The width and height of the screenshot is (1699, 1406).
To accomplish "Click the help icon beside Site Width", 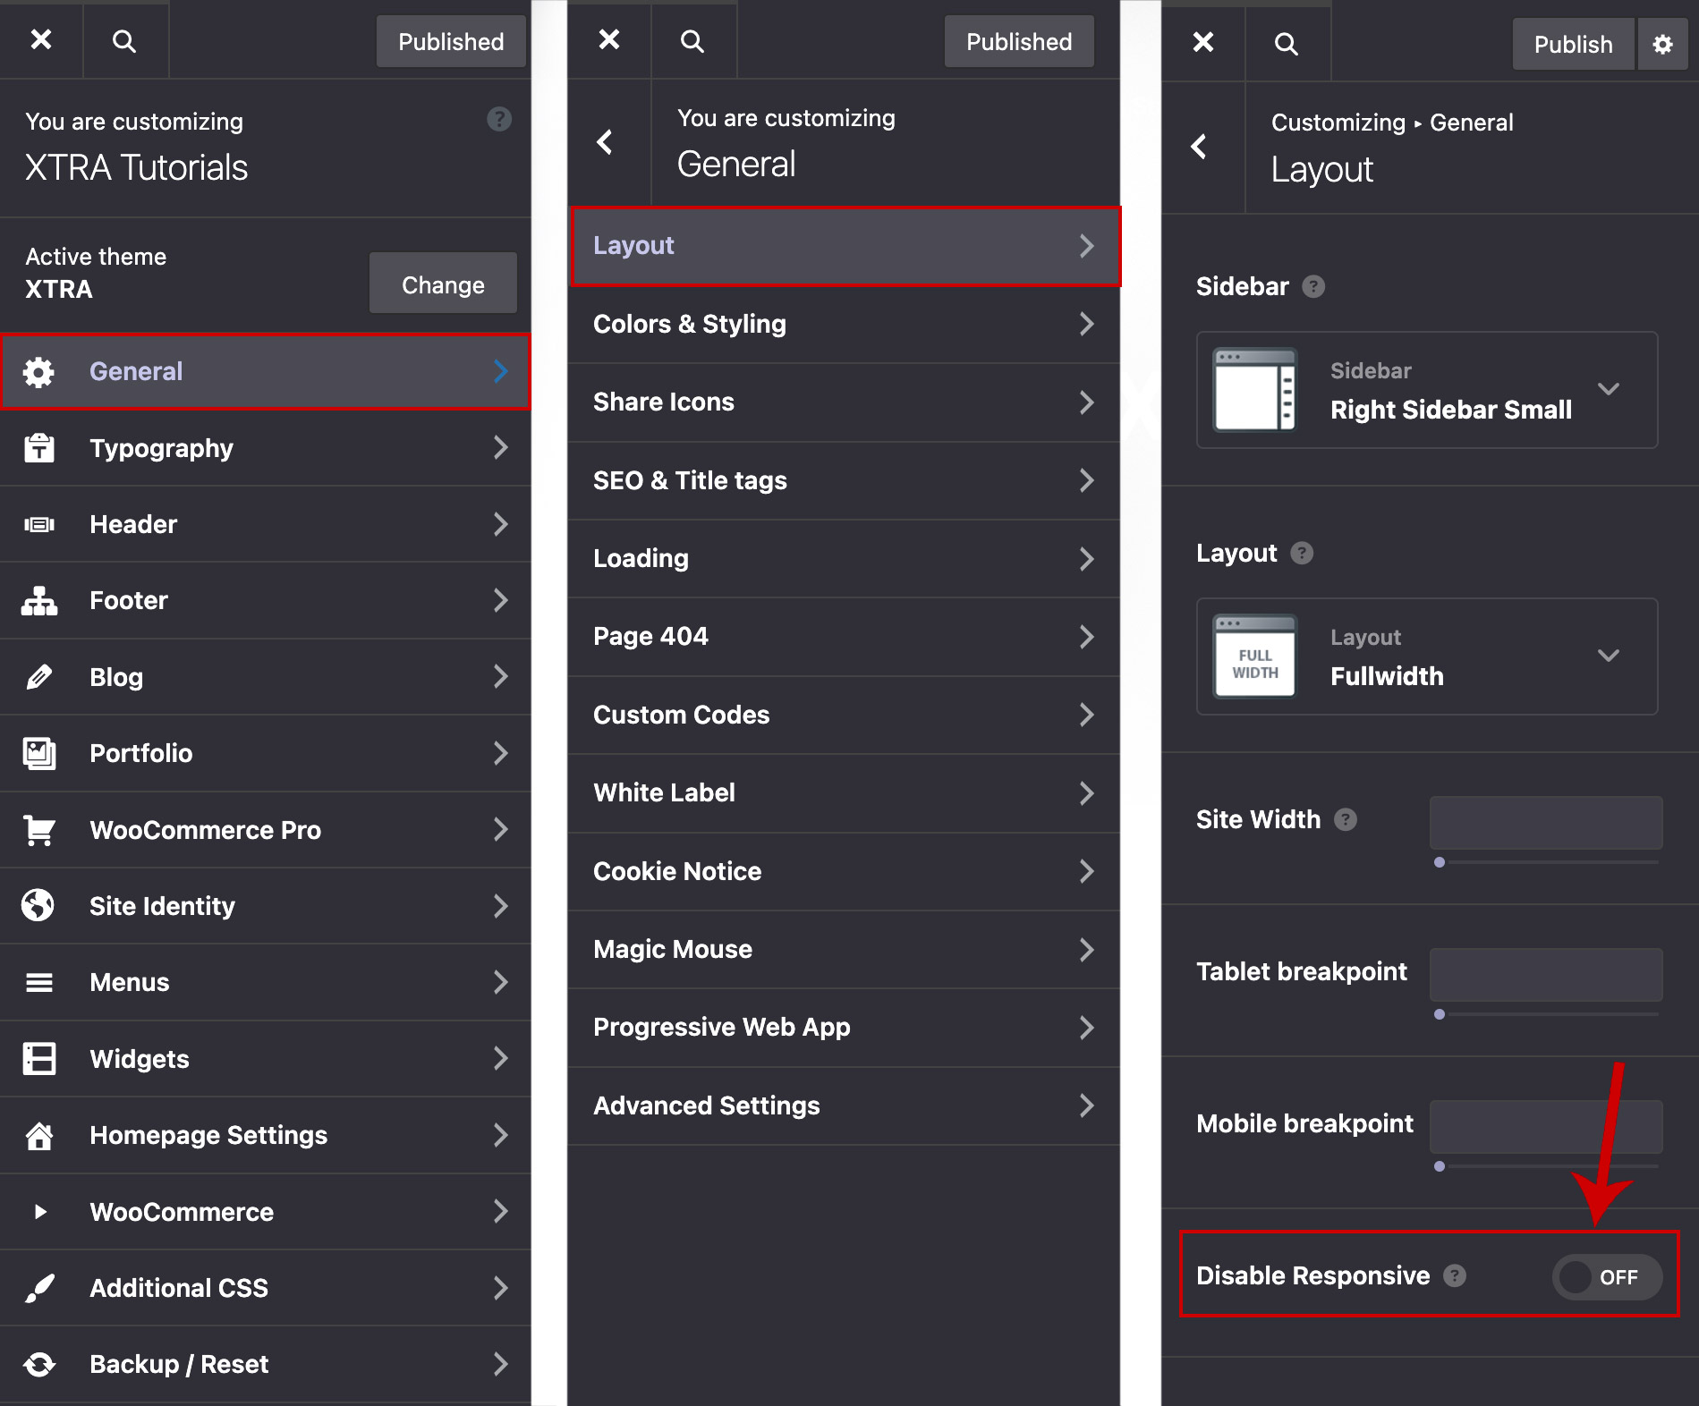I will pos(1346,820).
